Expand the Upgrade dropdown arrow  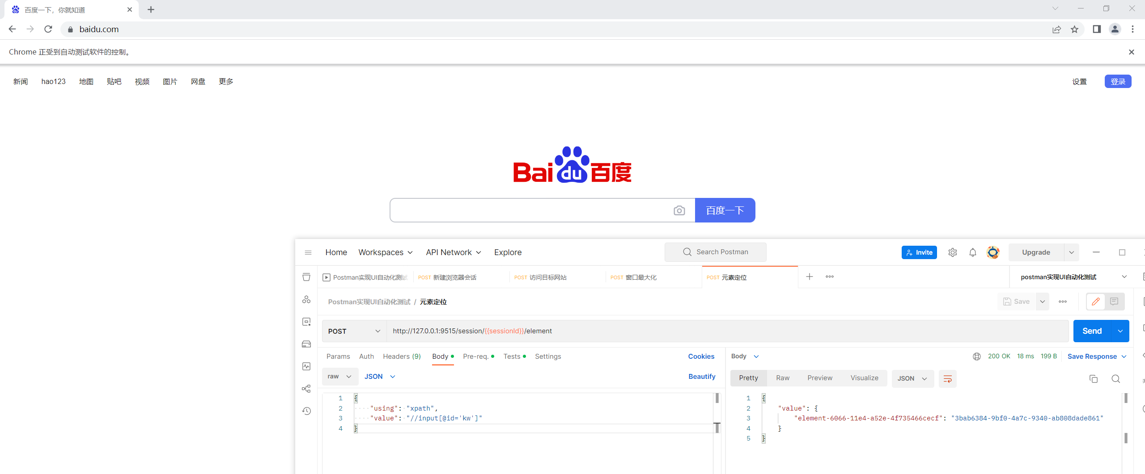[1072, 252]
